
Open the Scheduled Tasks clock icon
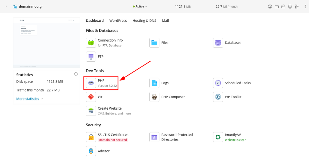218,83
